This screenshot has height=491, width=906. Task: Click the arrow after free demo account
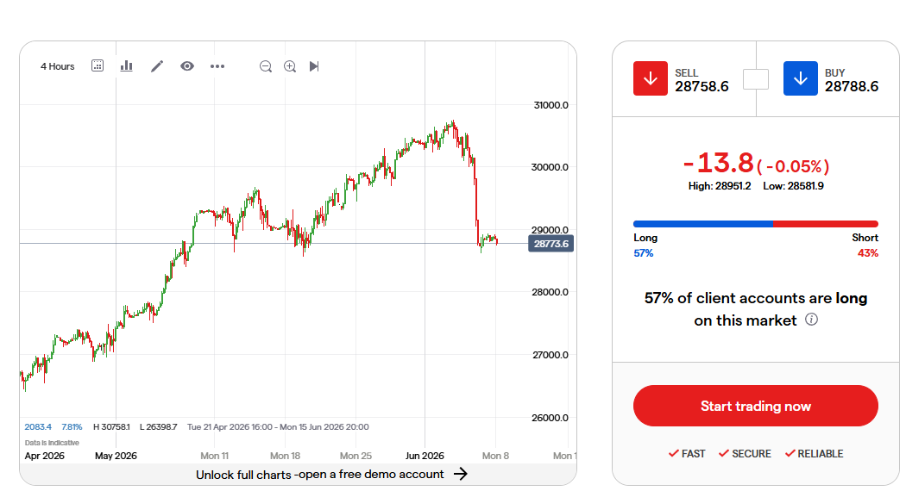tap(461, 475)
